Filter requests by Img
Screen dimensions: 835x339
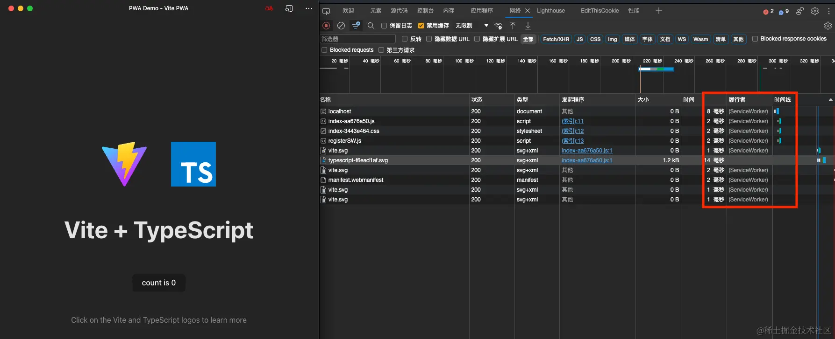tap(612, 39)
